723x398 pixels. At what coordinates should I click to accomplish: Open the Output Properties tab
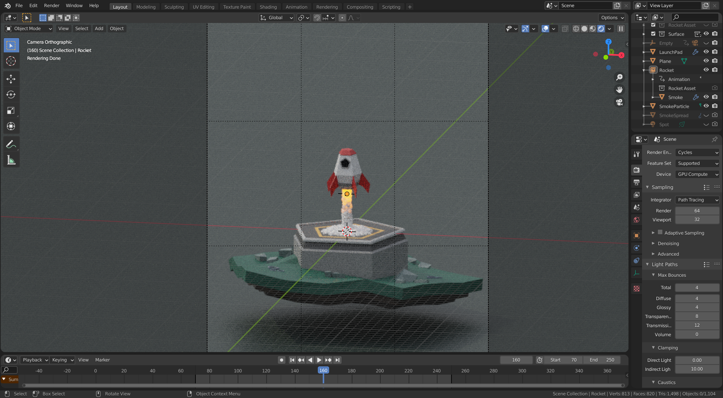(636, 182)
